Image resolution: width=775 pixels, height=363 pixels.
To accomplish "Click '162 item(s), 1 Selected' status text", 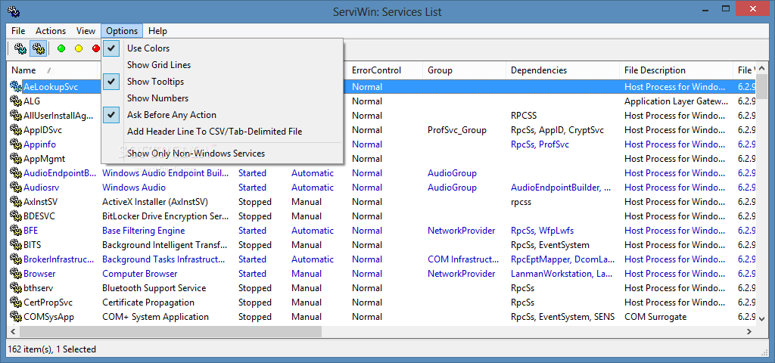I will click(52, 349).
